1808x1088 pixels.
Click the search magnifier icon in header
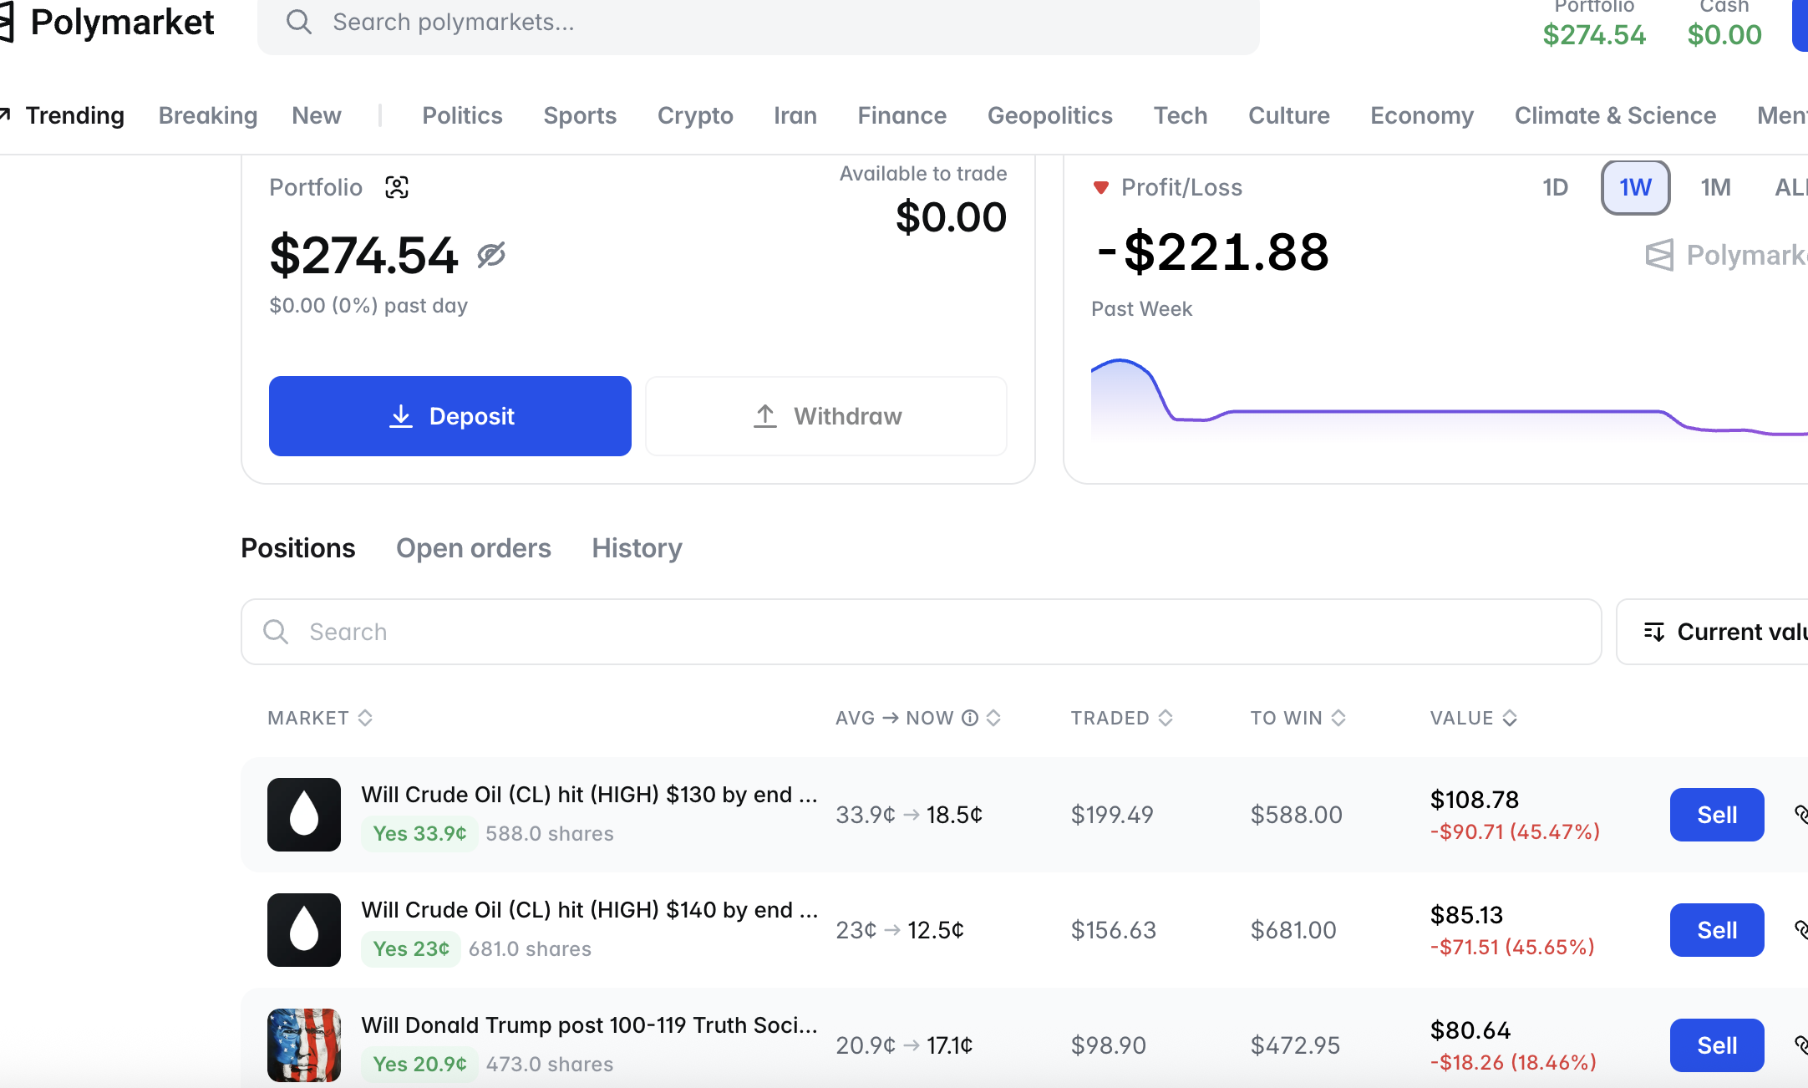[x=298, y=23]
